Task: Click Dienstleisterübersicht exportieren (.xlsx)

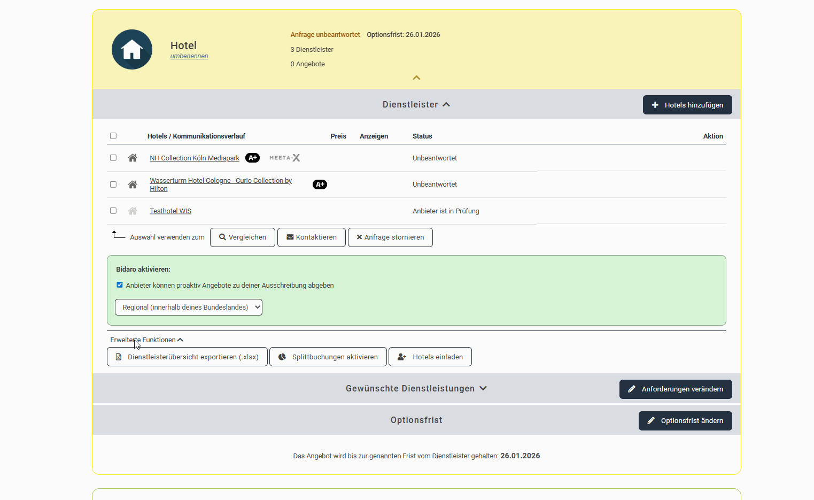Action: click(187, 357)
